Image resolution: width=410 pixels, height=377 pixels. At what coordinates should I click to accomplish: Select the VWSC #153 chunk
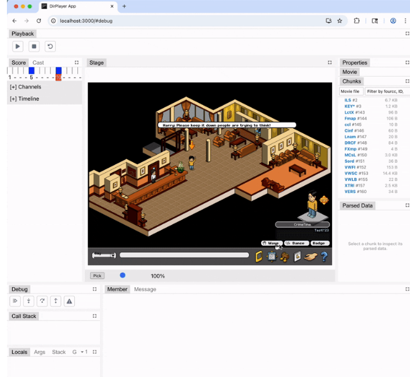[371, 173]
